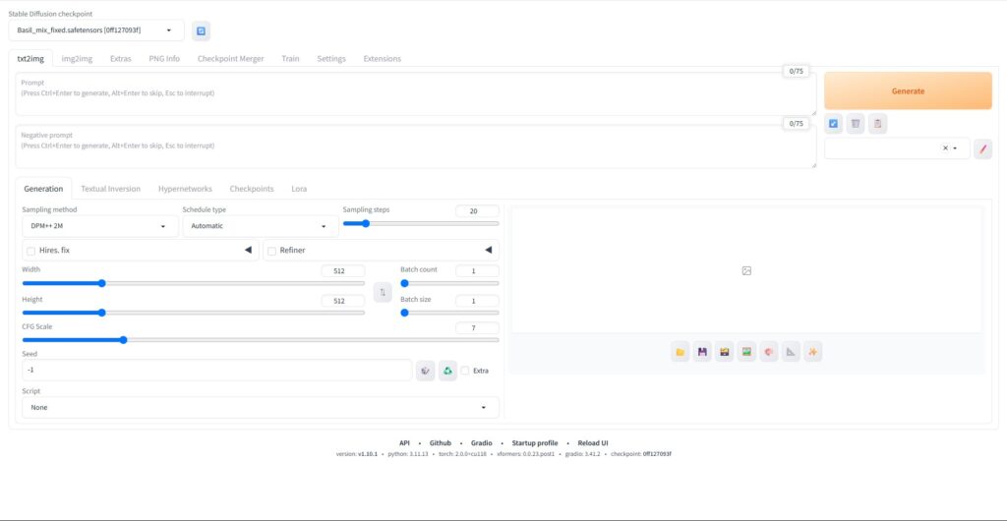1007x521 pixels.
Task: Open the edit styles pencil icon
Action: coord(982,148)
